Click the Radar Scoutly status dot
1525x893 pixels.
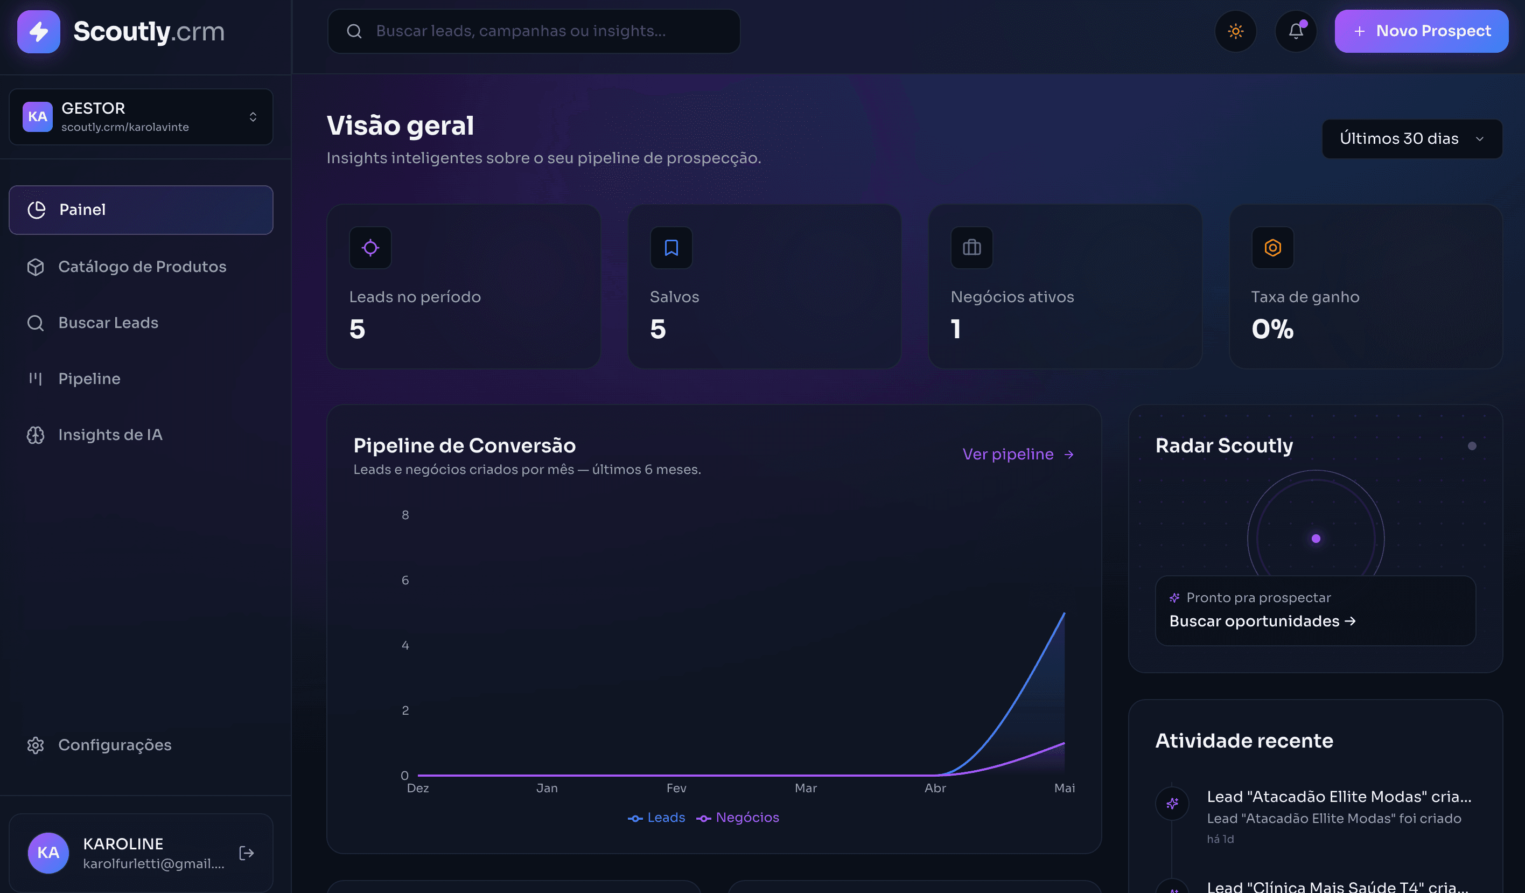(1472, 446)
